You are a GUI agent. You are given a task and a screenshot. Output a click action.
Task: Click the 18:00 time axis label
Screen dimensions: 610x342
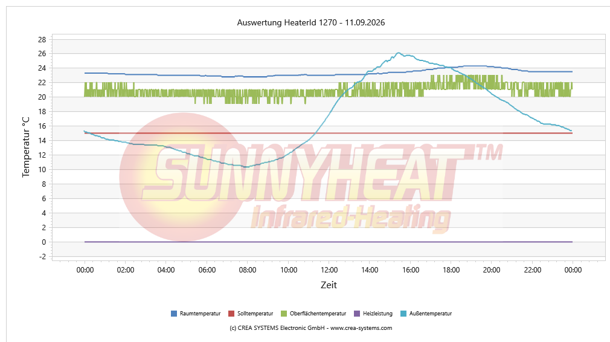tap(451, 270)
